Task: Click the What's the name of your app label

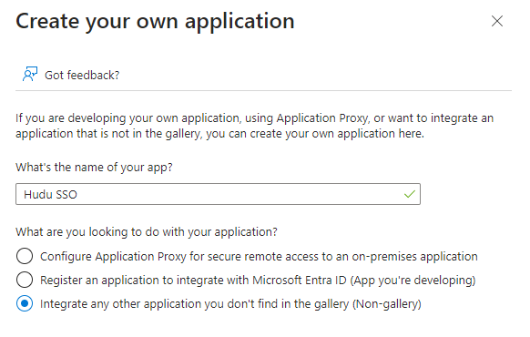Action: [x=94, y=168]
